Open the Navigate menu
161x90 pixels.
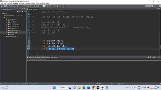[22, 3]
